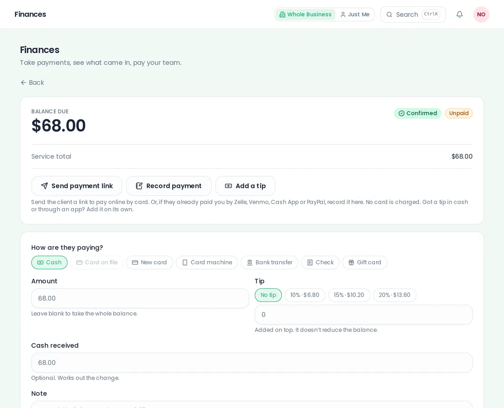
Task: Click the Confirmed status badge
Action: click(x=417, y=113)
